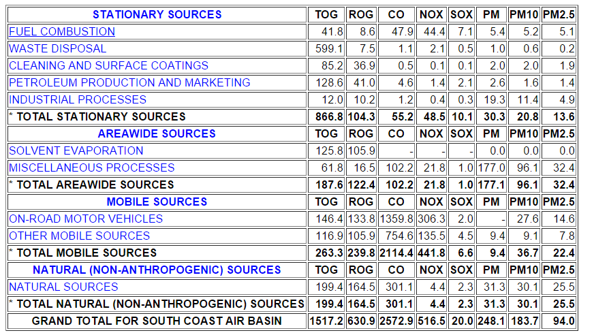
Task: Select the INDUSTRIAL PROCESSES link
Action: pos(78,99)
